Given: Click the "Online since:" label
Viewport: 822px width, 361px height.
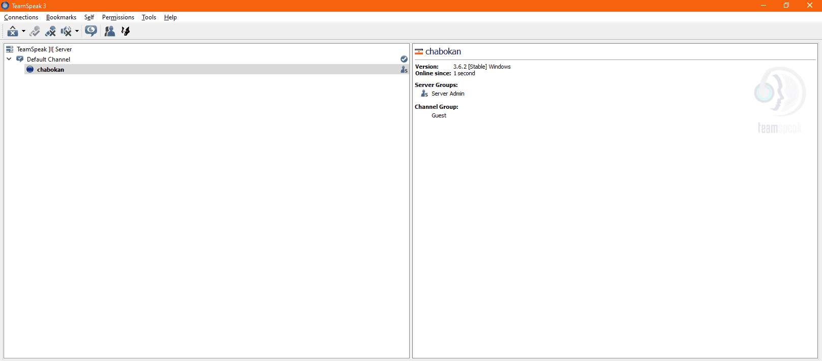Looking at the screenshot, I should pyautogui.click(x=433, y=74).
